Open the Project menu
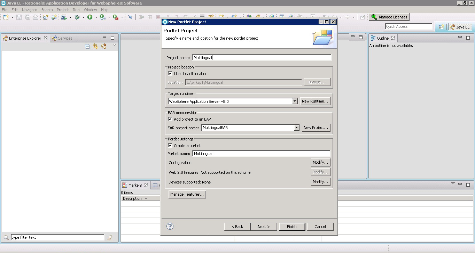This screenshot has height=253, width=475. tap(63, 10)
